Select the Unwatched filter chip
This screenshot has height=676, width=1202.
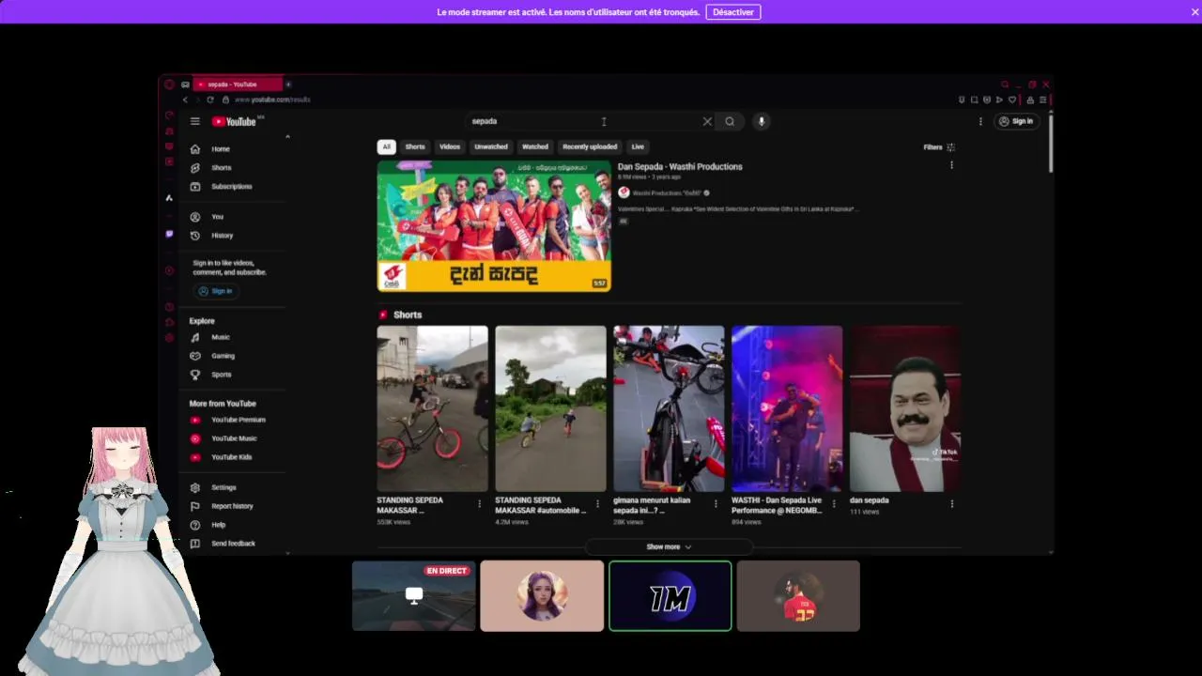491,146
